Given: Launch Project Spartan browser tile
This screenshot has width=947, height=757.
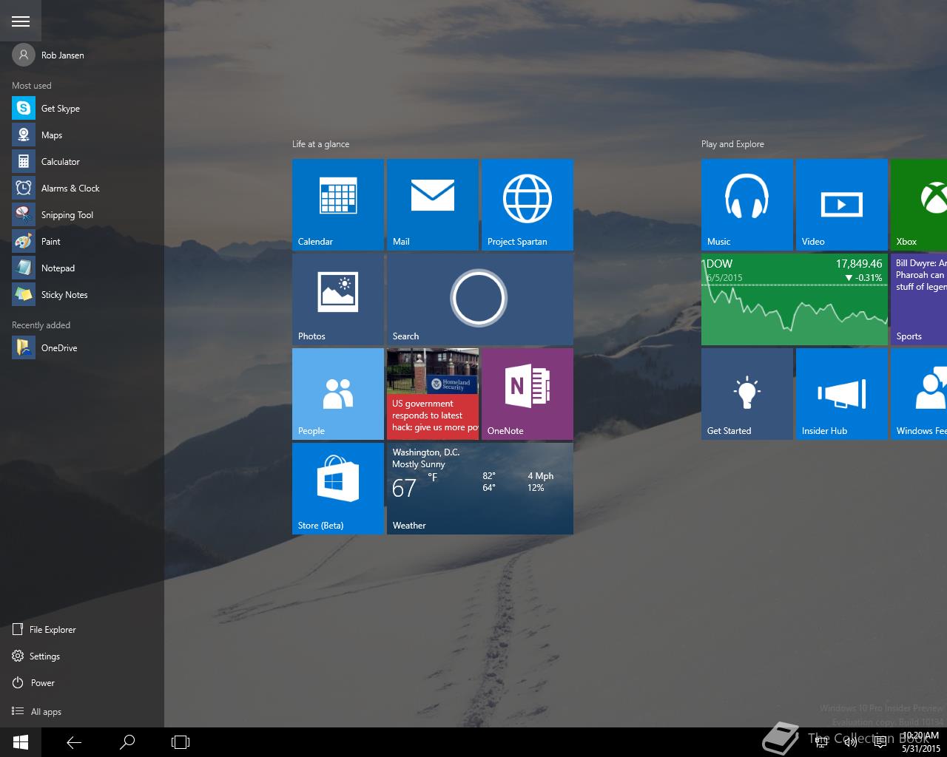Looking at the screenshot, I should 528,205.
